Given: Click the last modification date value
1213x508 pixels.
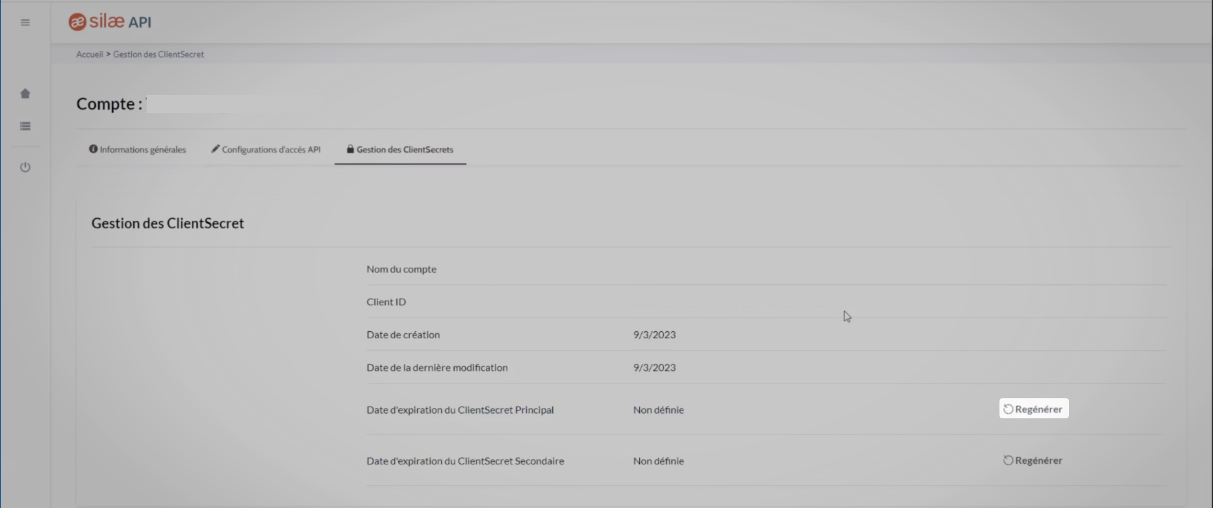Looking at the screenshot, I should tap(654, 367).
